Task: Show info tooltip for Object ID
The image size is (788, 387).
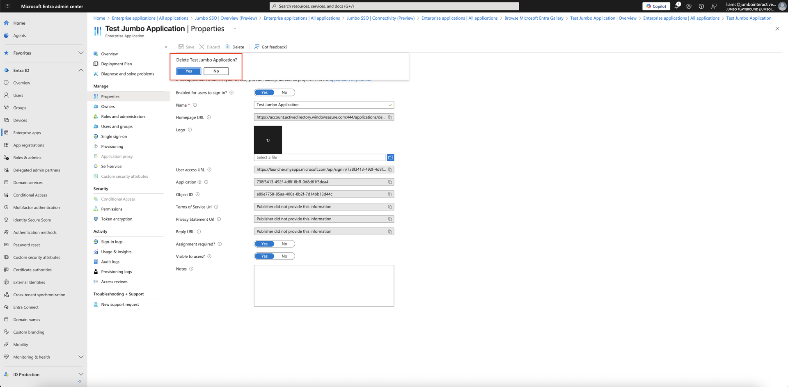Action: 197,195
